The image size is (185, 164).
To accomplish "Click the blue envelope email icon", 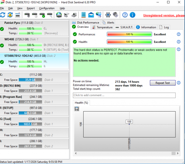I will (91, 15).
